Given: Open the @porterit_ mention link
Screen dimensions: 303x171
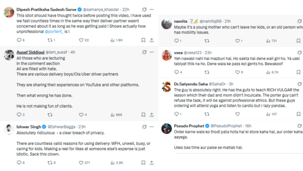Looking at the screenshot, I should click(x=54, y=31).
